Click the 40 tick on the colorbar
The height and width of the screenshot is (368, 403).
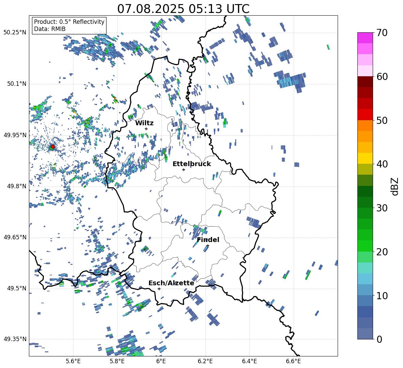pyautogui.click(x=382, y=164)
